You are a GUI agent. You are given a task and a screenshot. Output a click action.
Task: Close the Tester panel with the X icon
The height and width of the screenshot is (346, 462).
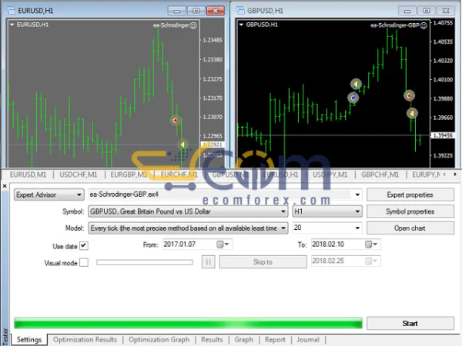5,186
